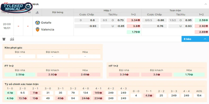Select first-half handicap odds 0.8 for Getafe
209x104 pixels.
92,20
